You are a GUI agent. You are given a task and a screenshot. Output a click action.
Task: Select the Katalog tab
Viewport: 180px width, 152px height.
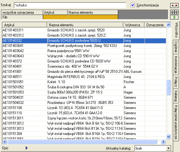176,96
